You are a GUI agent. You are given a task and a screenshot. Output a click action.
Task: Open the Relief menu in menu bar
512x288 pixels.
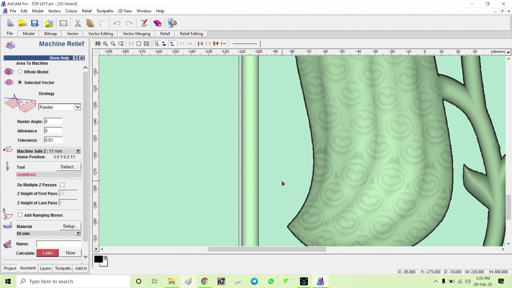pos(86,11)
